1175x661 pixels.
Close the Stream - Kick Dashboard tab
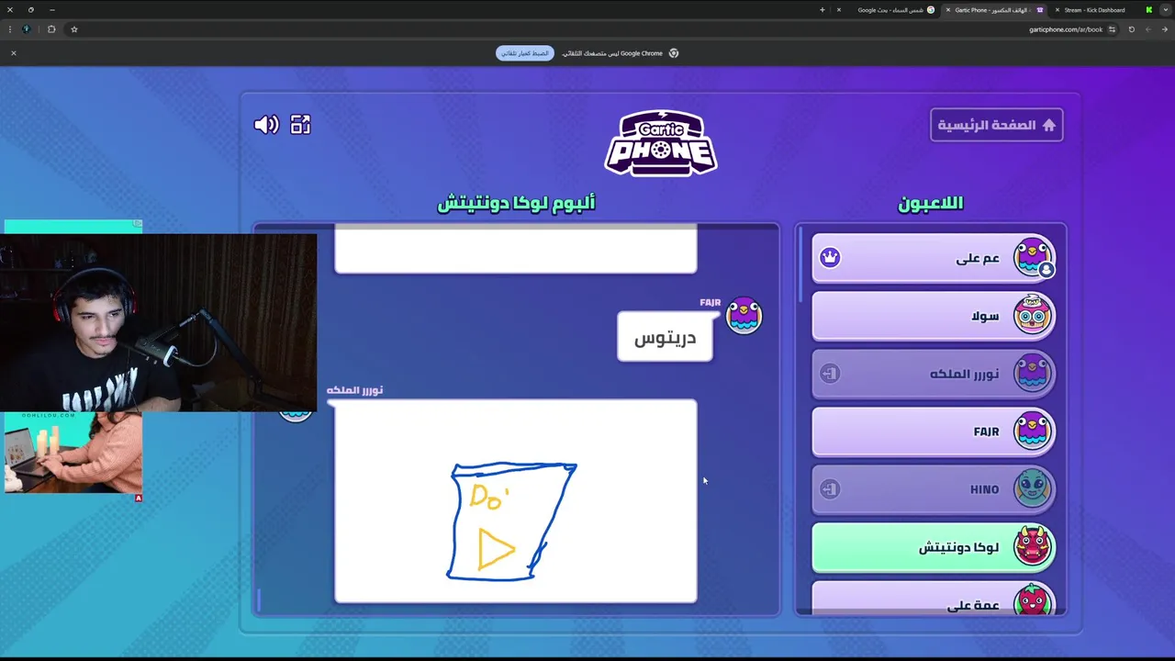click(1057, 10)
